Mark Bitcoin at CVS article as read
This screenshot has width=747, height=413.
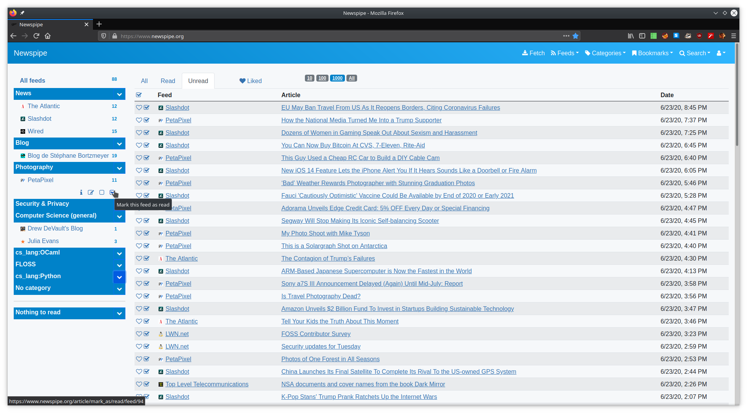point(146,146)
